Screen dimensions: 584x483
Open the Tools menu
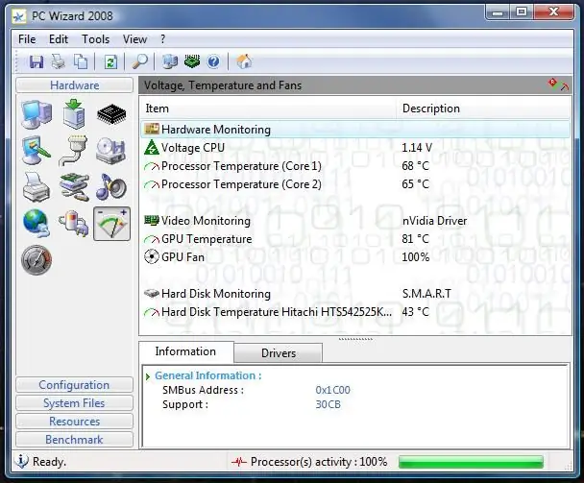coord(96,39)
